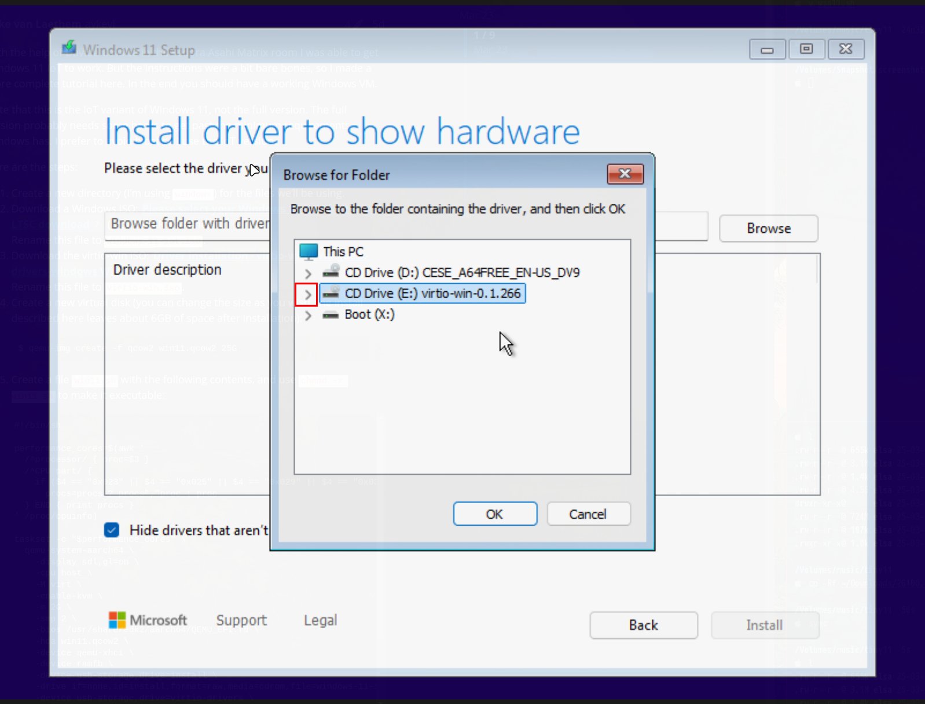
Task: Click the This PC monitor icon
Action: 309,251
